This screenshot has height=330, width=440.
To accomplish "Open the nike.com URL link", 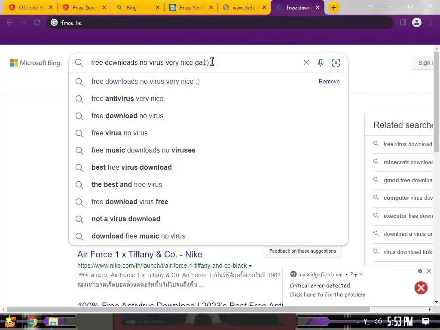I will click(x=162, y=266).
